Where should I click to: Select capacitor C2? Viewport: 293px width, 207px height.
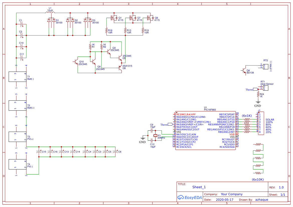coord(22,36)
